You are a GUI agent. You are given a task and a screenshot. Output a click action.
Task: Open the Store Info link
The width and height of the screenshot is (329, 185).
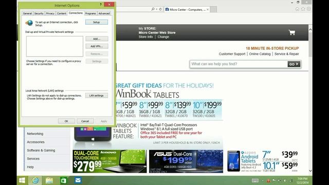click(145, 37)
